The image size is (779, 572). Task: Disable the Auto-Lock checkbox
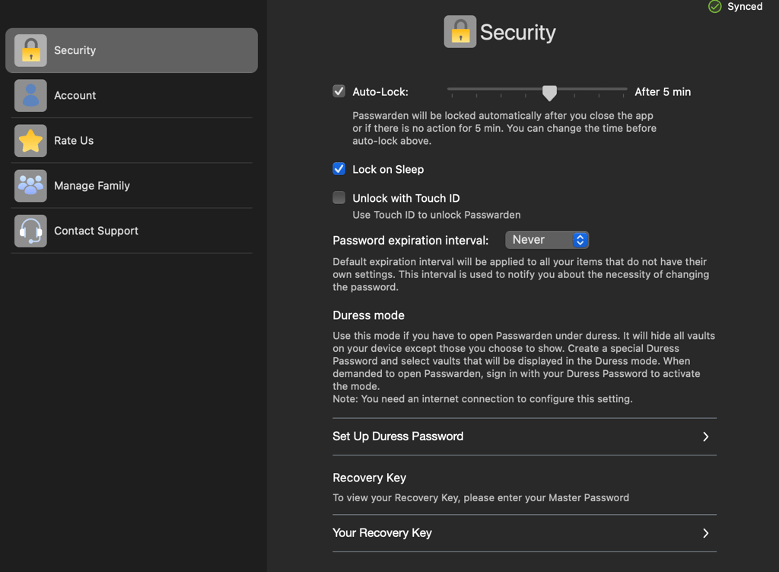pos(339,91)
